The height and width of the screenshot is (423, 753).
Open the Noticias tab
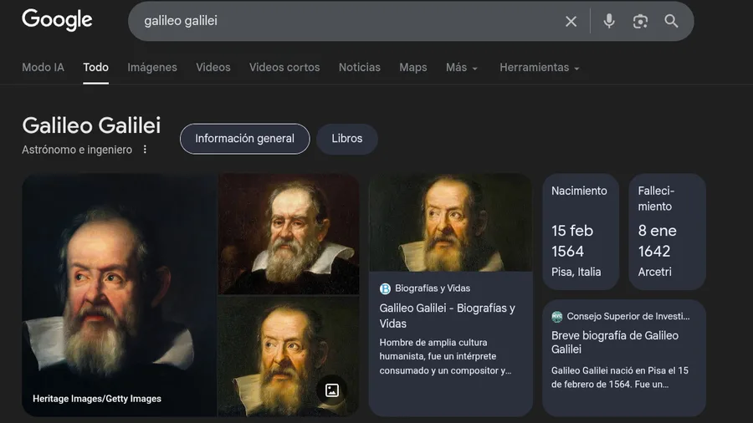point(360,68)
